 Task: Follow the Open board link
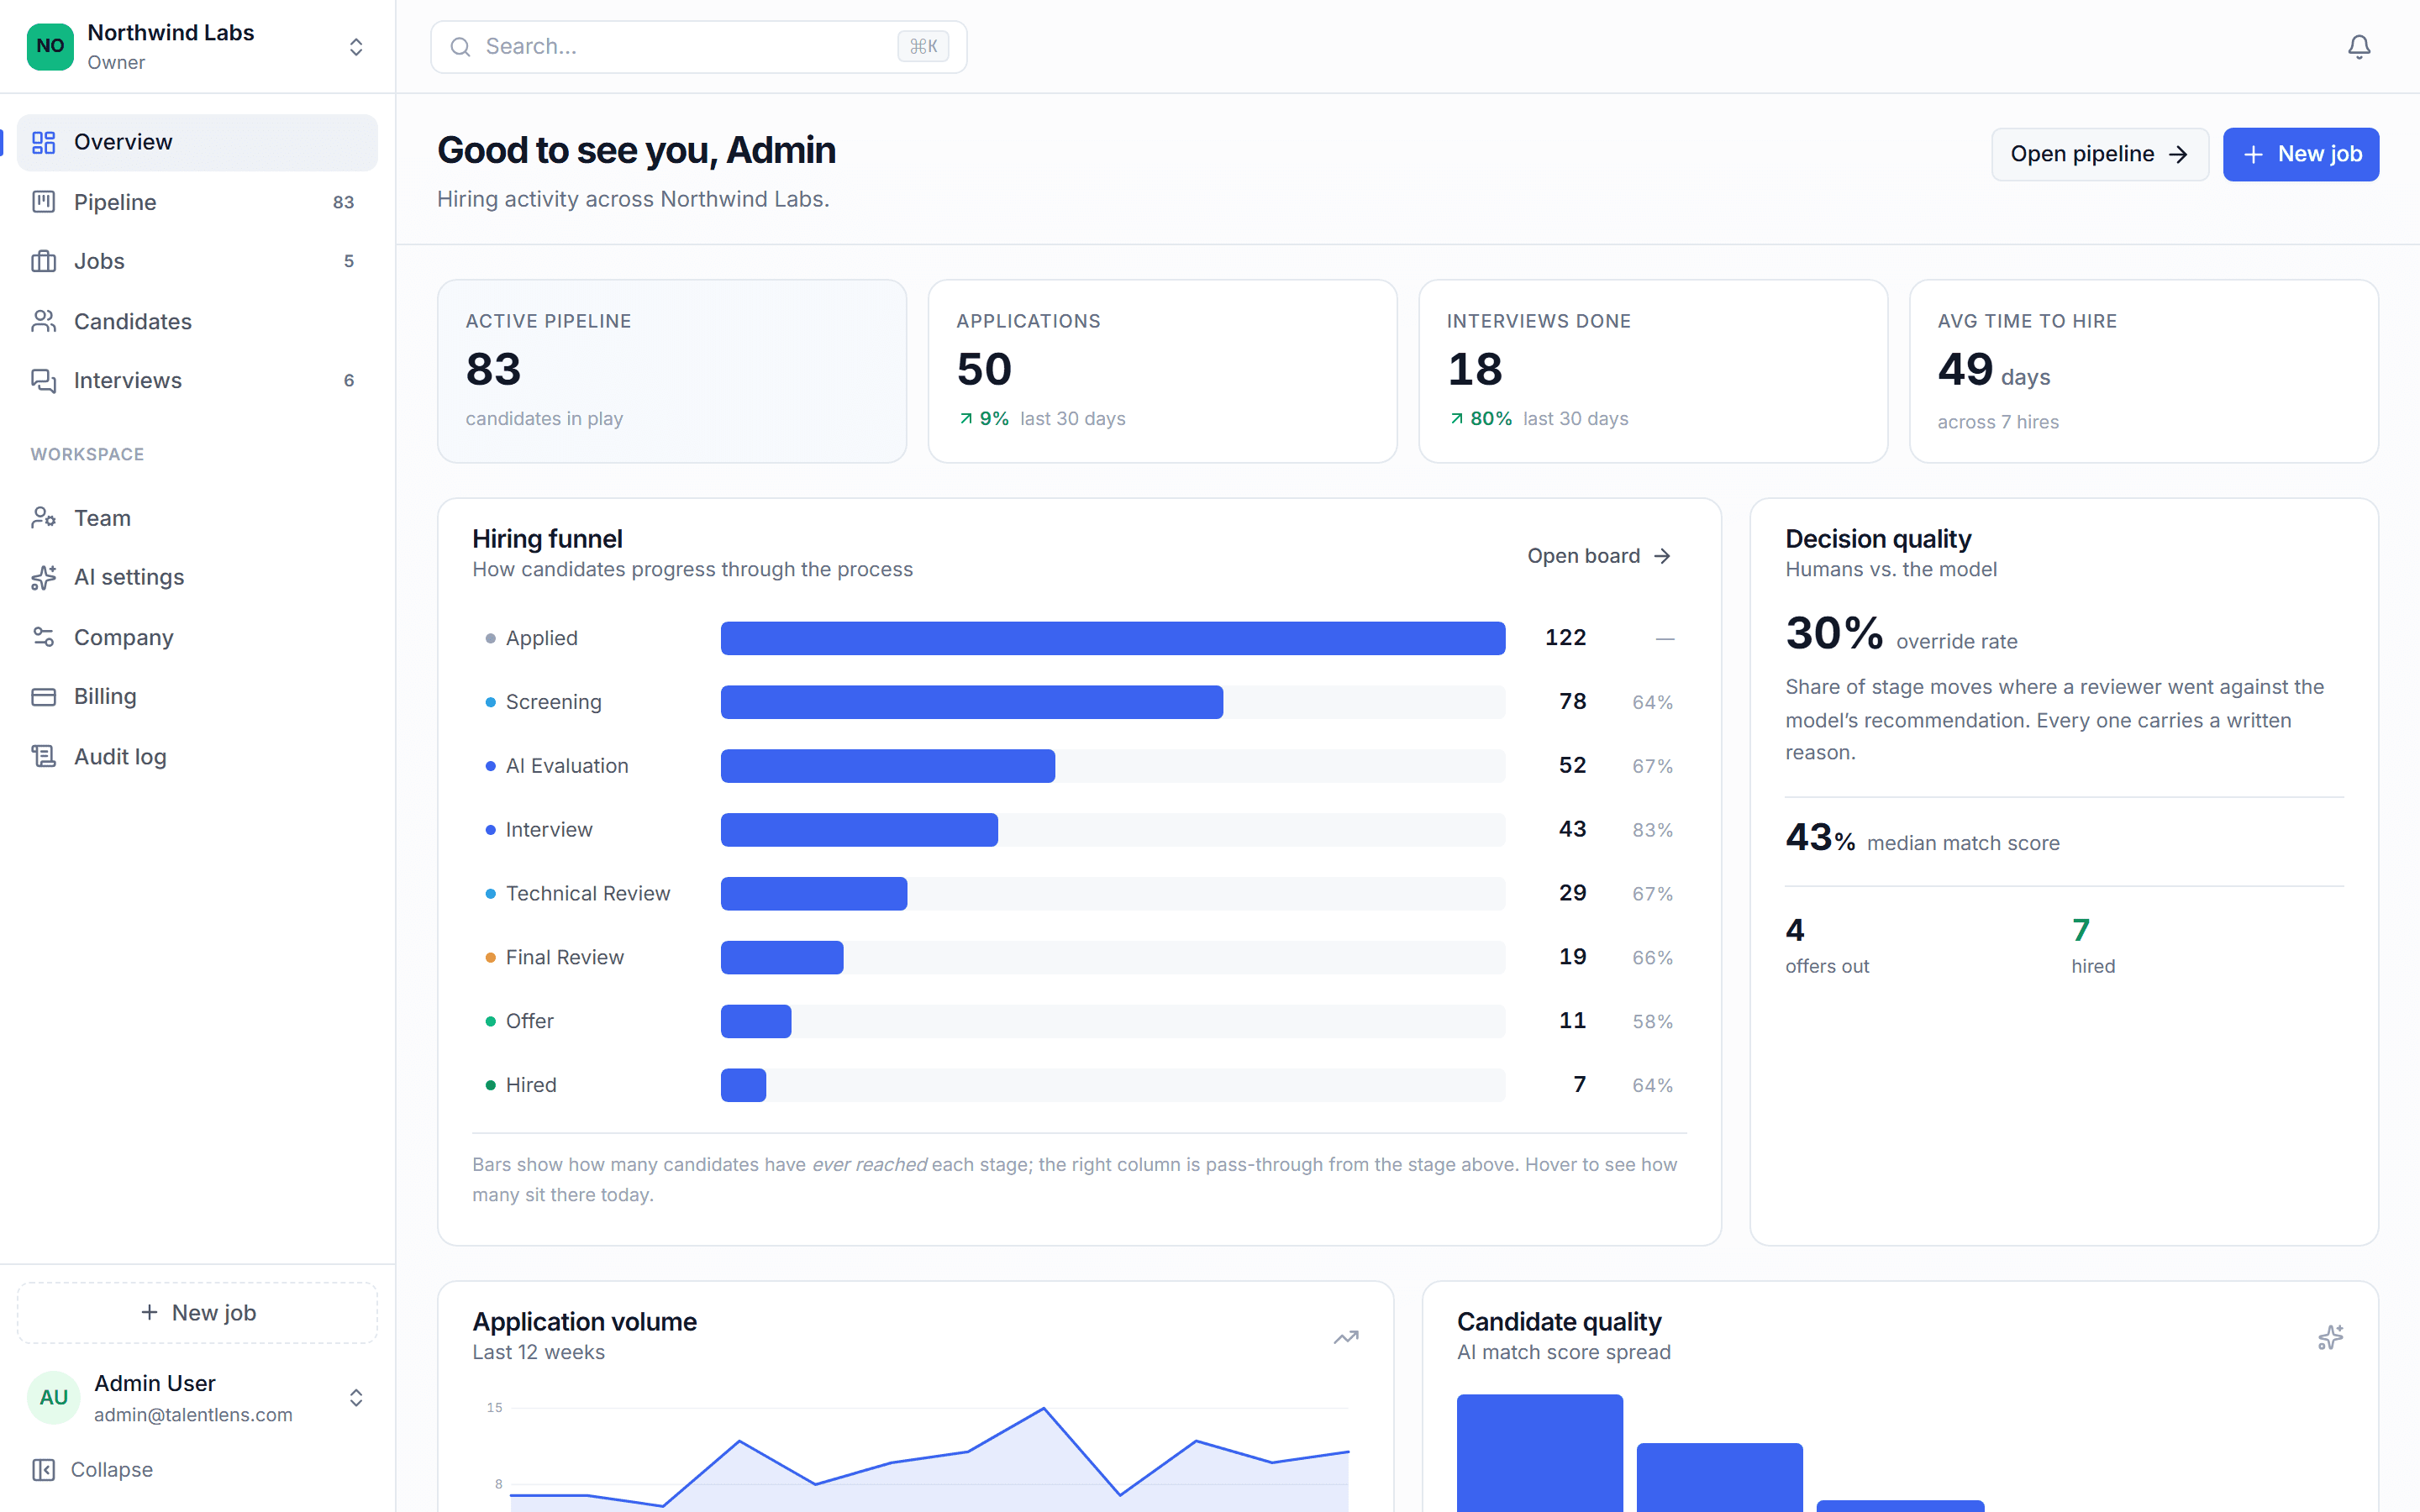(x=1598, y=555)
